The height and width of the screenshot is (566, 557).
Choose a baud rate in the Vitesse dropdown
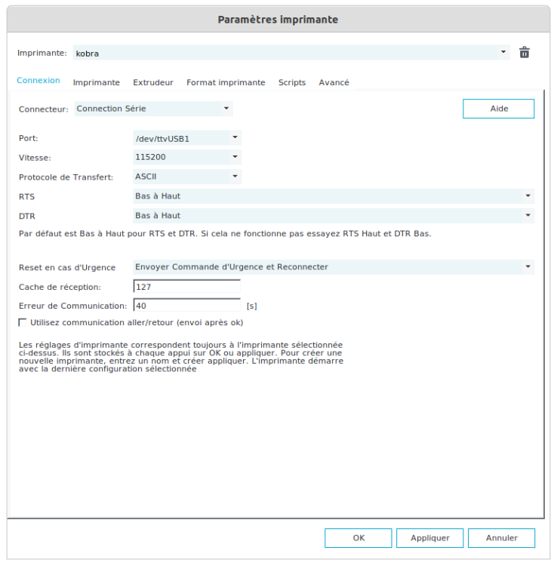pyautogui.click(x=187, y=157)
